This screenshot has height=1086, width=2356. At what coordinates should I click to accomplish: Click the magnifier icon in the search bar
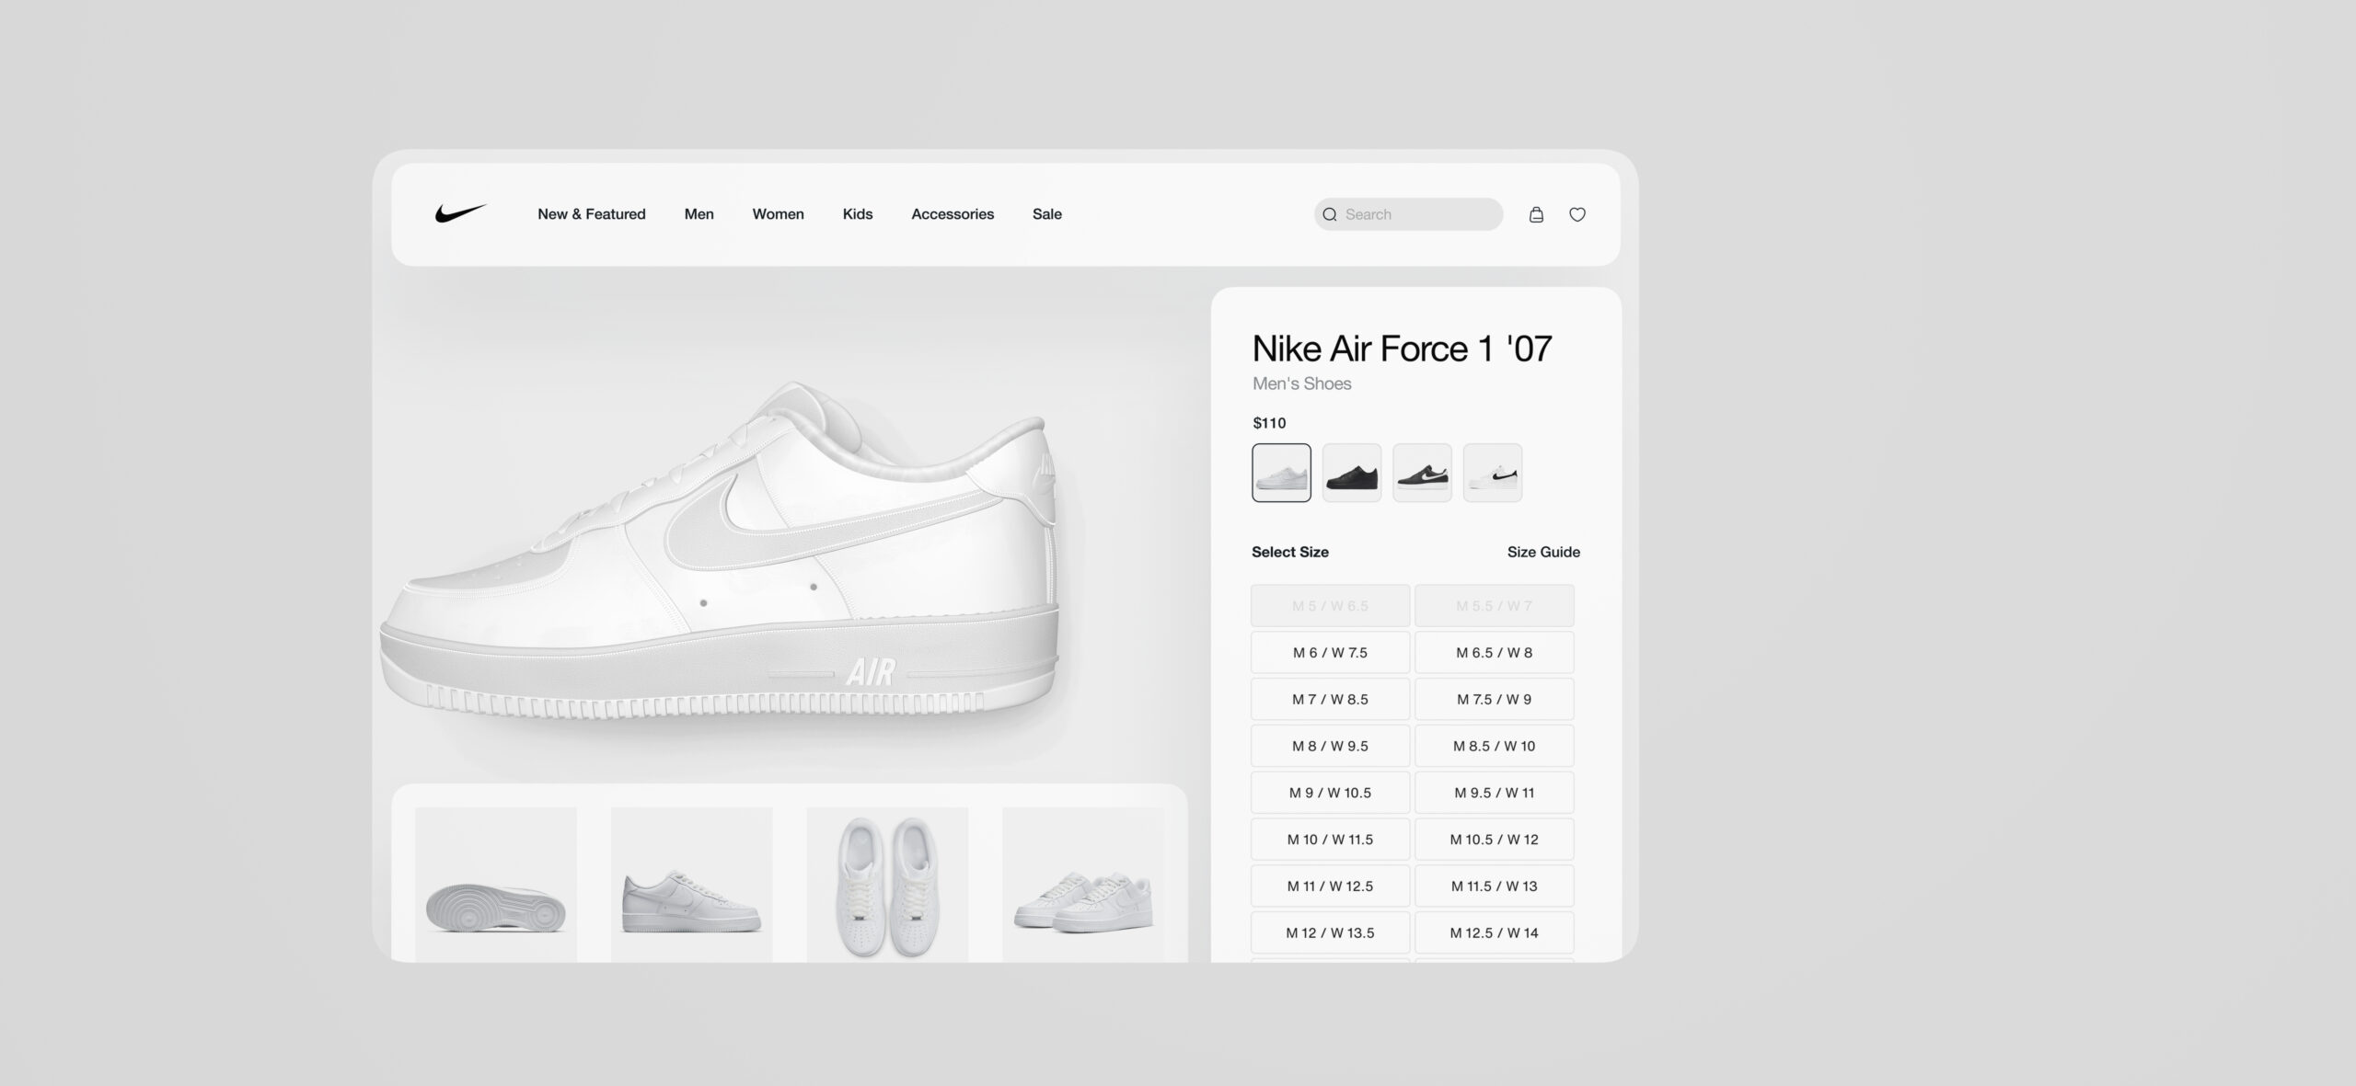click(1330, 214)
